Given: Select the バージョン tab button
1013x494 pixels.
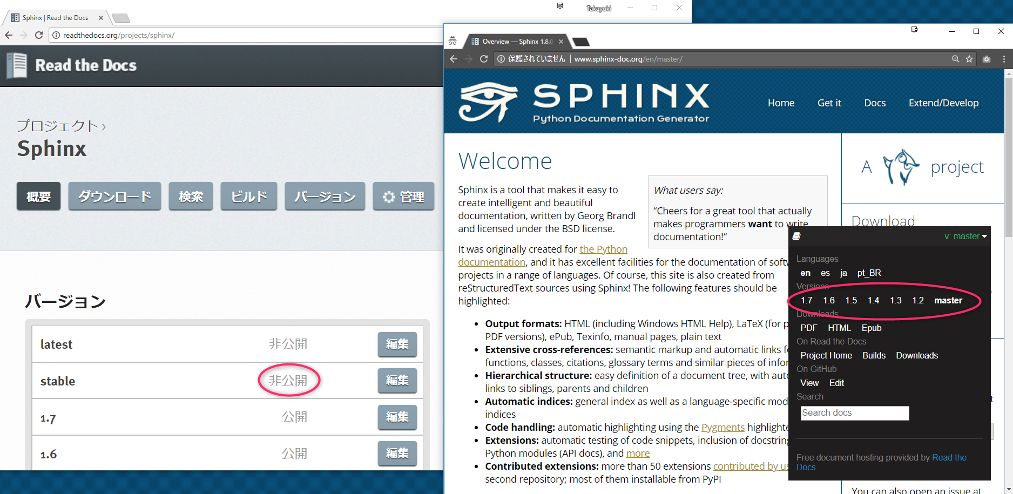Looking at the screenshot, I should point(325,197).
